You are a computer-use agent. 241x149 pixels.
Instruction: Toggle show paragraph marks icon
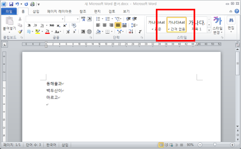coord(140,32)
